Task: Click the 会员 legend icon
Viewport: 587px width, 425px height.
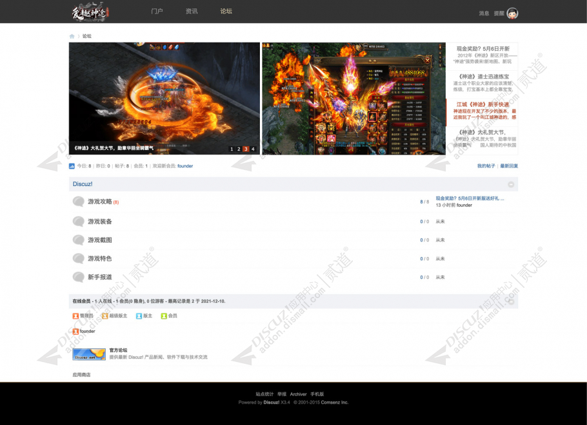Action: pyautogui.click(x=164, y=316)
